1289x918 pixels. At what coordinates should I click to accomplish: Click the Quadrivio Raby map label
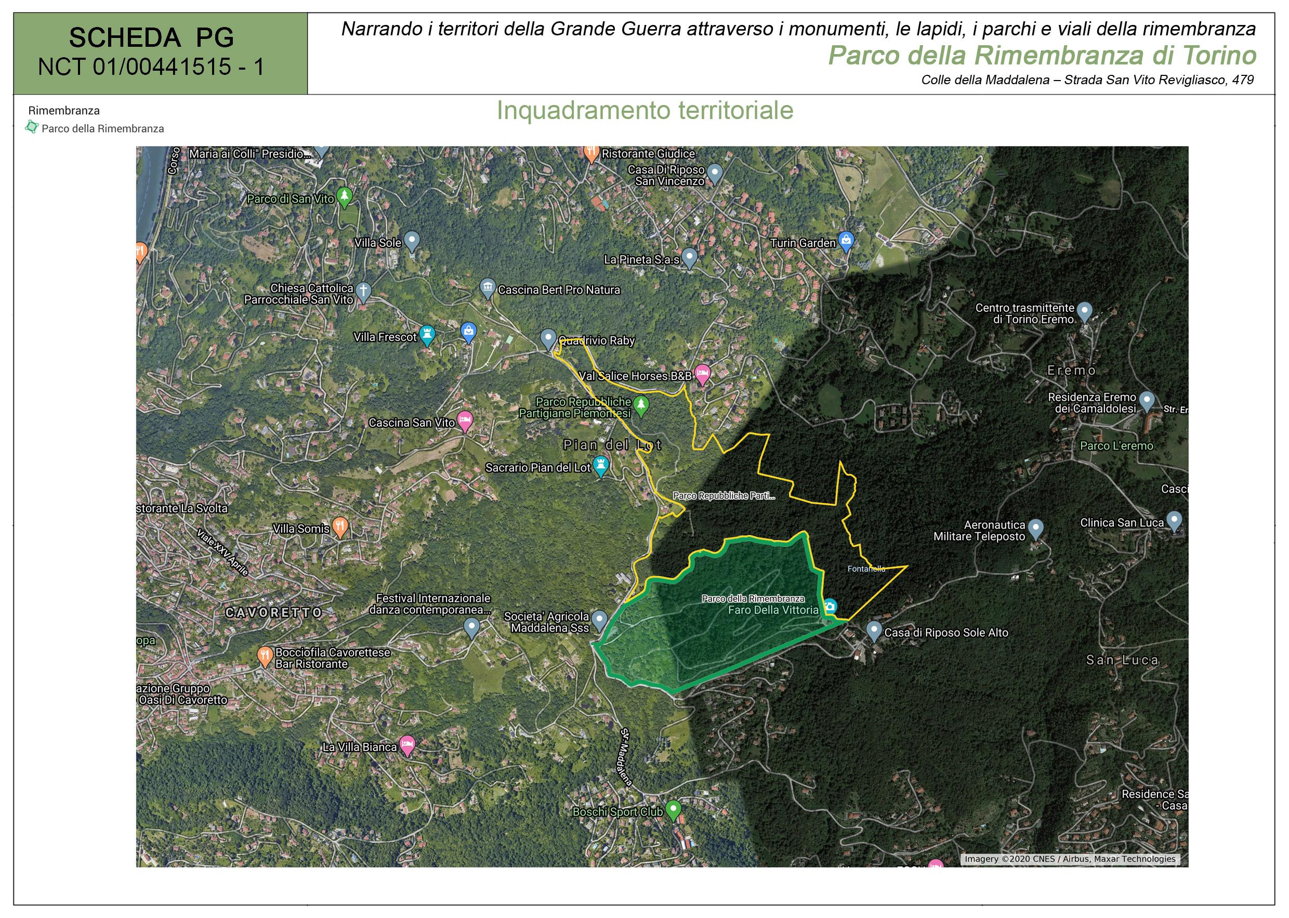tap(597, 341)
